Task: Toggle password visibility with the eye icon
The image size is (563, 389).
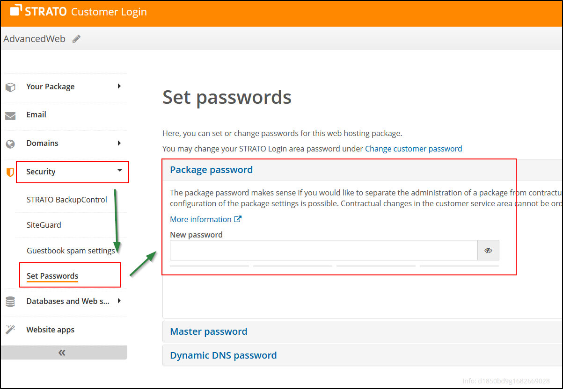Action: (x=488, y=250)
